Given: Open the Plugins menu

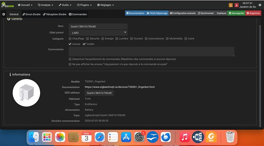Looking at the screenshot, I should click(x=84, y=5).
